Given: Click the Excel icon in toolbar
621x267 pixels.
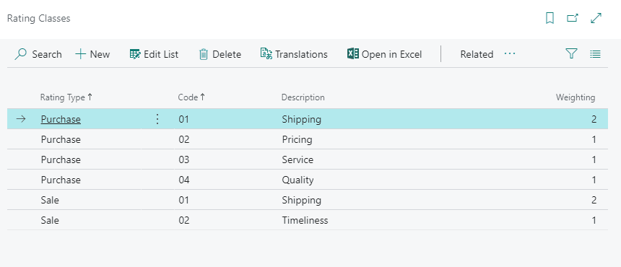Looking at the screenshot, I should 353,54.
